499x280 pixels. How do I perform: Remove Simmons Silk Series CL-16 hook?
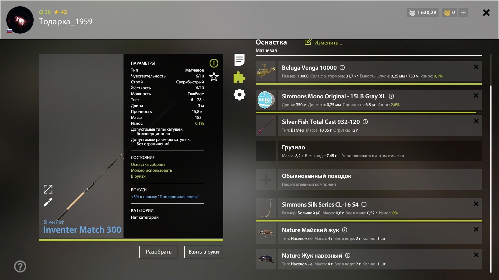476,204
